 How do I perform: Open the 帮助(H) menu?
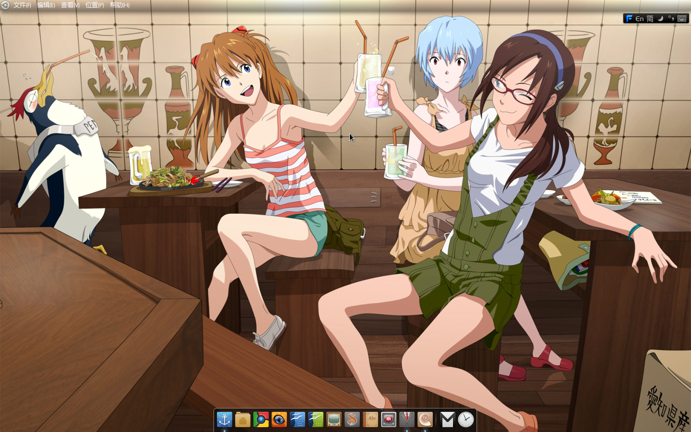click(x=119, y=5)
